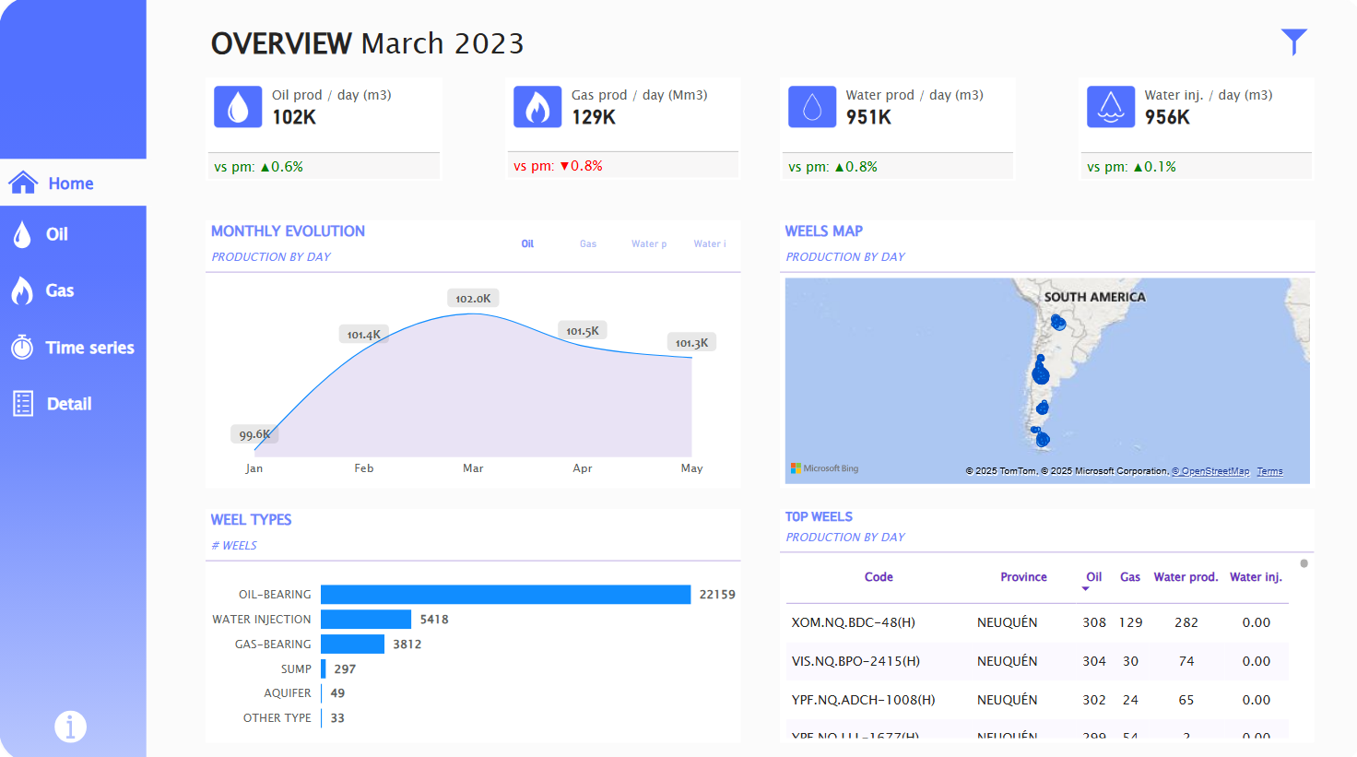Open the info icon at sidebar bottom
Screen dimensions: 1357x757
pos(71,727)
